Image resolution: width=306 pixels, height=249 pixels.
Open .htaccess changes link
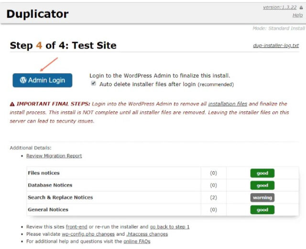pyautogui.click(x=147, y=234)
